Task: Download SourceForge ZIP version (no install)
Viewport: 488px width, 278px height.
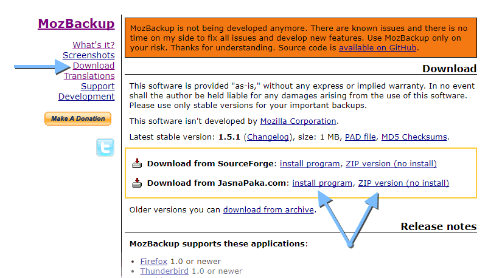Action: pos(391,164)
